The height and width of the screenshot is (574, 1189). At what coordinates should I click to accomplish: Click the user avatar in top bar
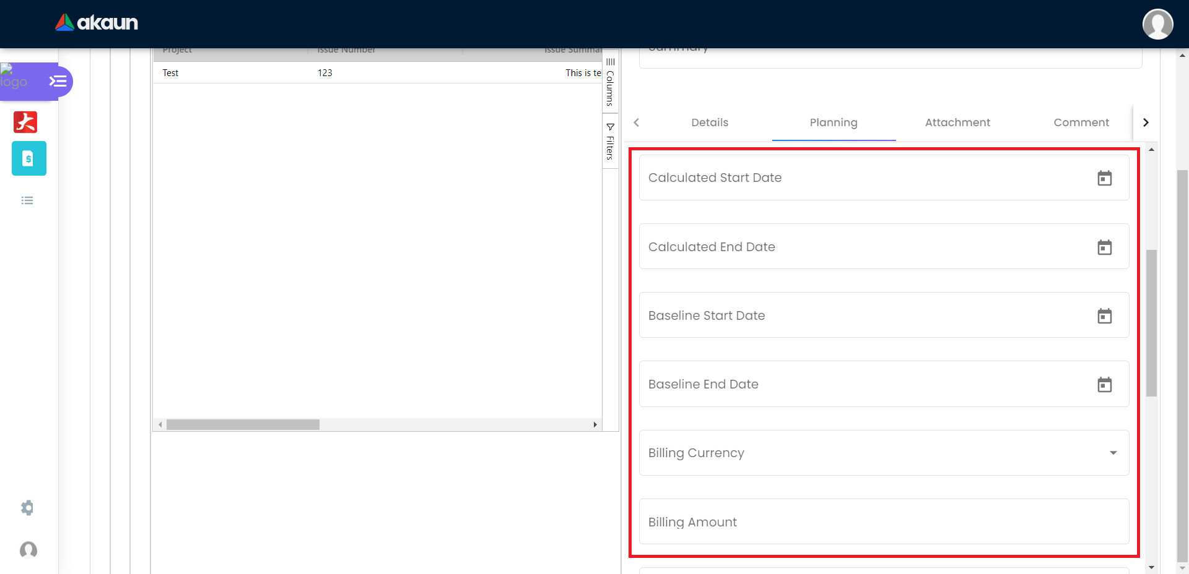(x=1157, y=24)
